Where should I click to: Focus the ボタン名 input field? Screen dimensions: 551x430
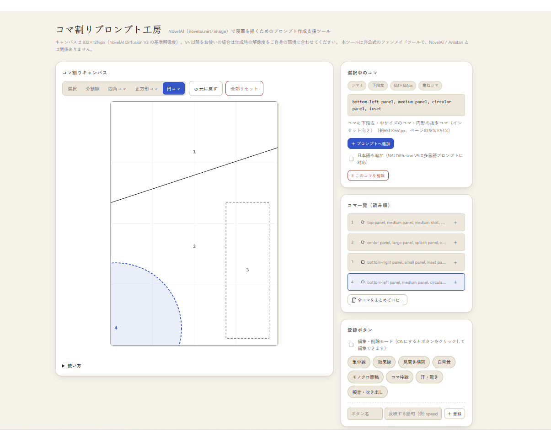click(365, 414)
